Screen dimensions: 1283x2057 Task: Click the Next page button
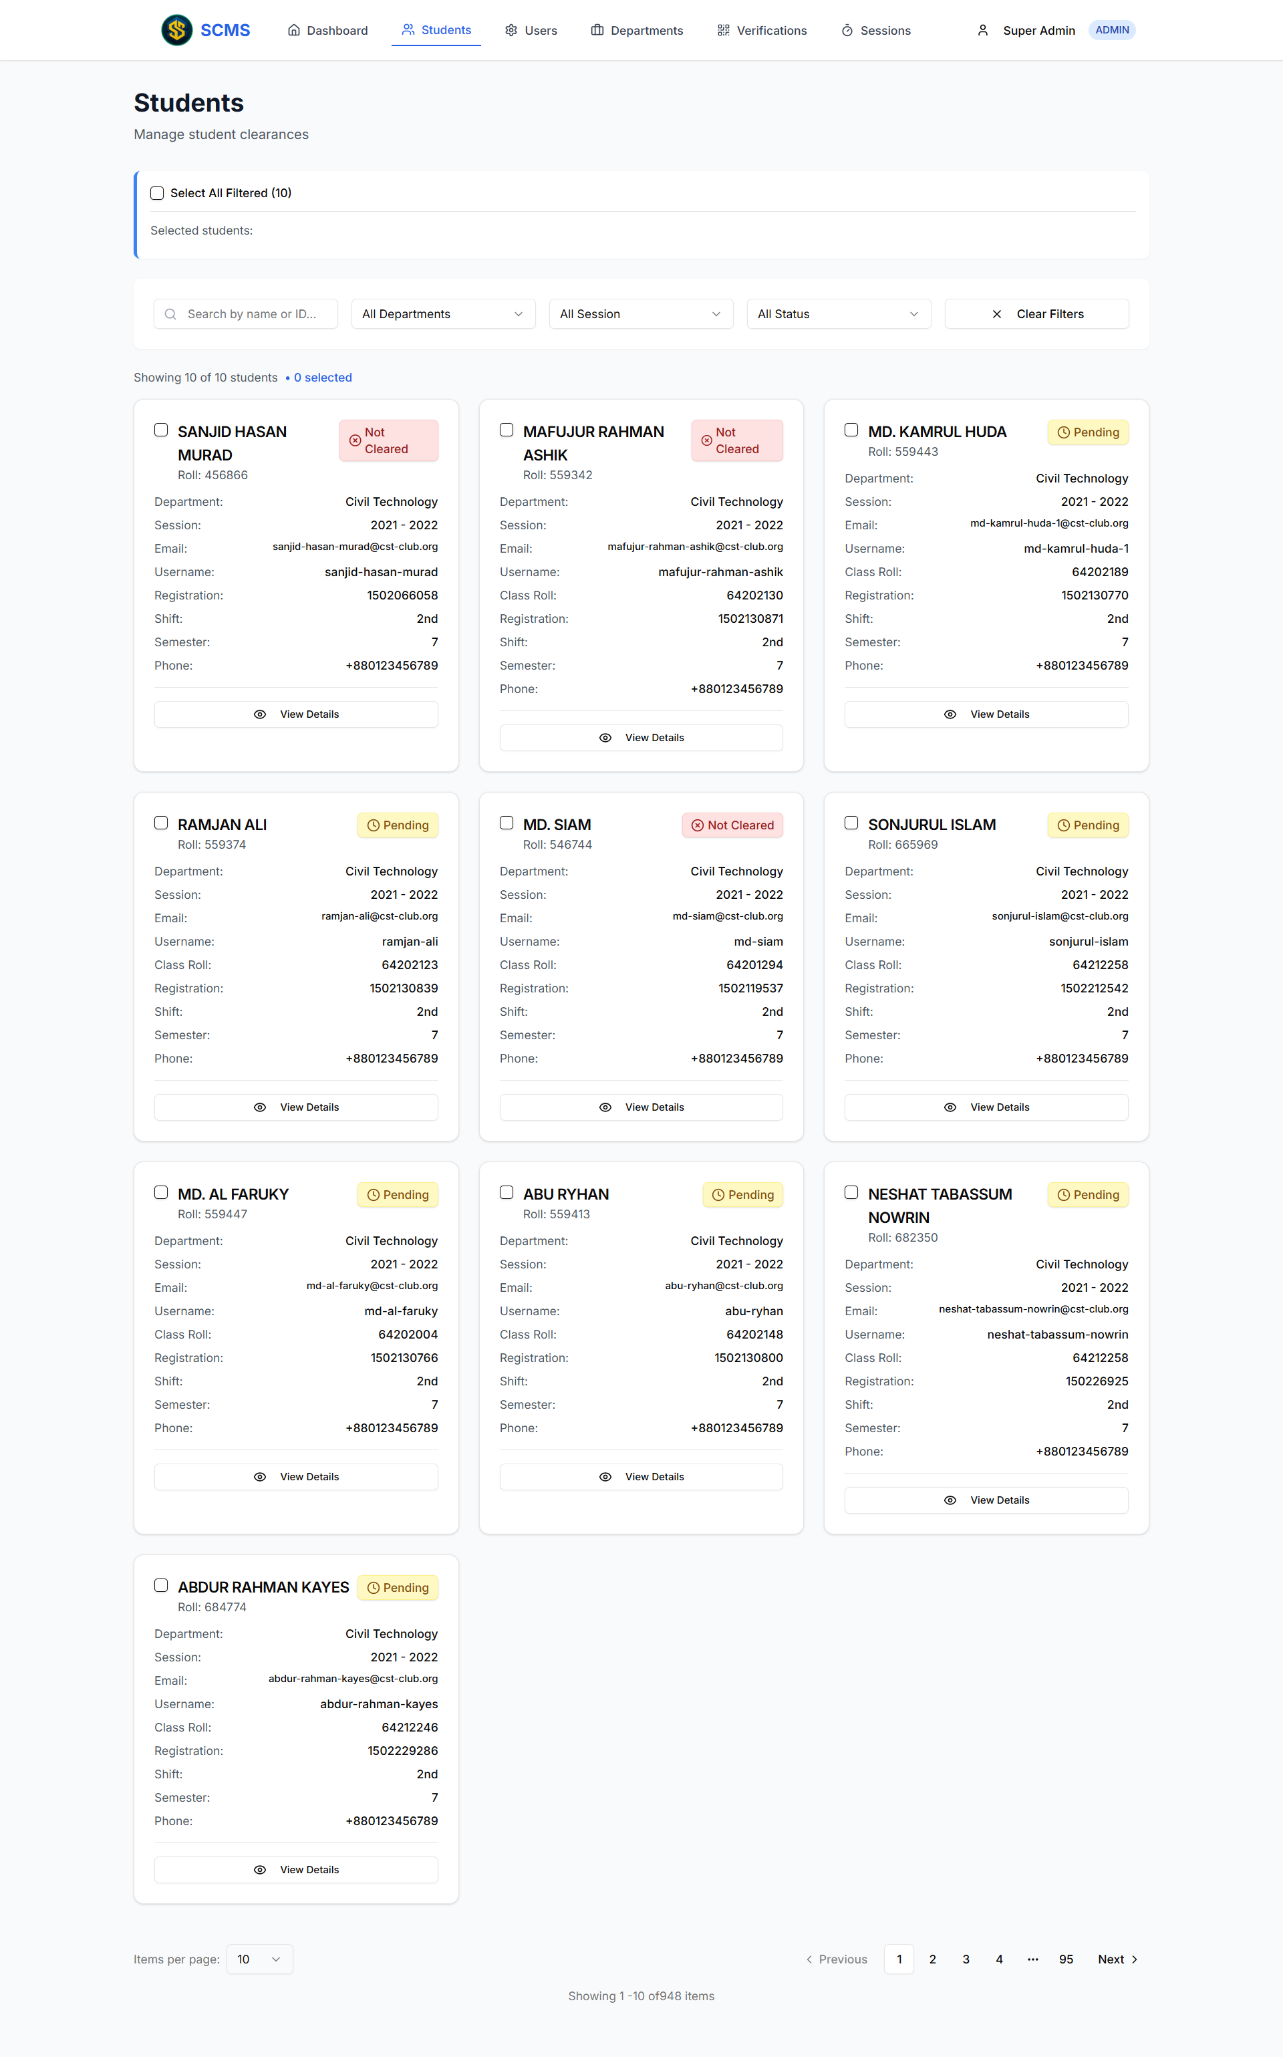(1117, 1959)
